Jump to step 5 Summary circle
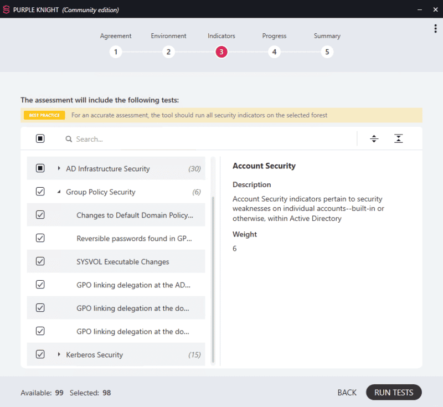Viewport: 443px width, 407px height. (327, 52)
